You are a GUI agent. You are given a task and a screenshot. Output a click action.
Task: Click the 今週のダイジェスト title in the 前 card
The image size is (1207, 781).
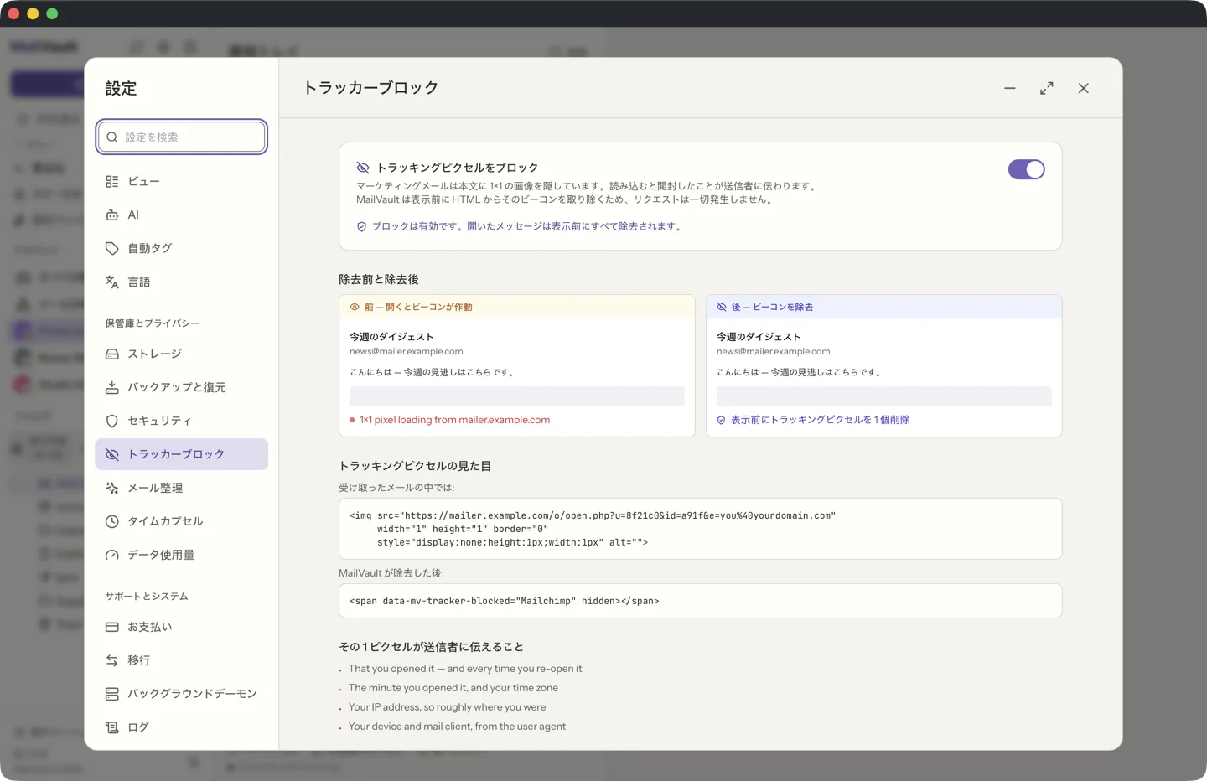pos(391,337)
